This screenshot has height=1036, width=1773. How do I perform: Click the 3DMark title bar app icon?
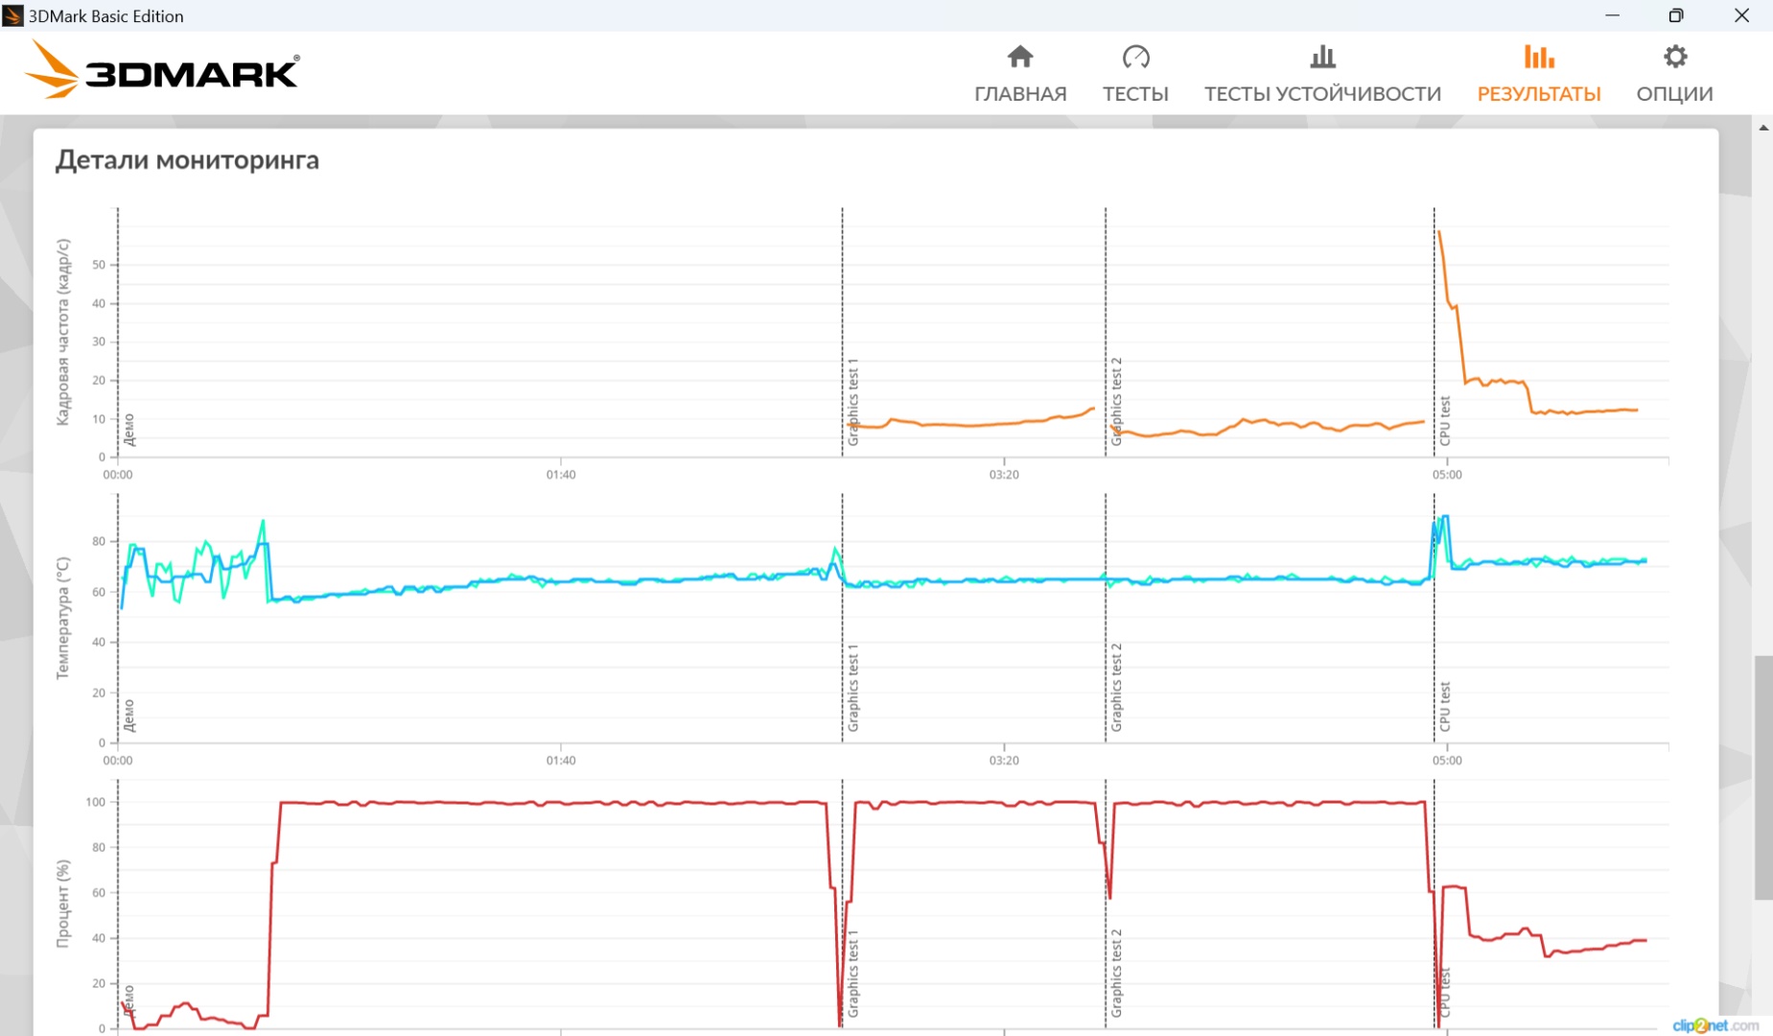(13, 15)
